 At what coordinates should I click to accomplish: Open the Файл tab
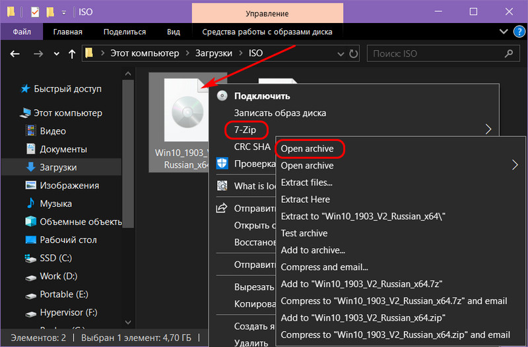(x=22, y=32)
